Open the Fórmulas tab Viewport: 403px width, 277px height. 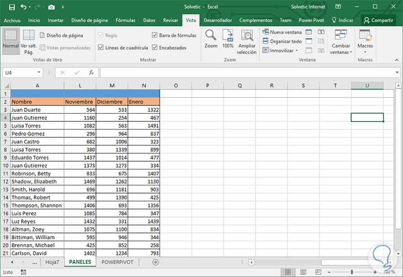pyautogui.click(x=125, y=20)
